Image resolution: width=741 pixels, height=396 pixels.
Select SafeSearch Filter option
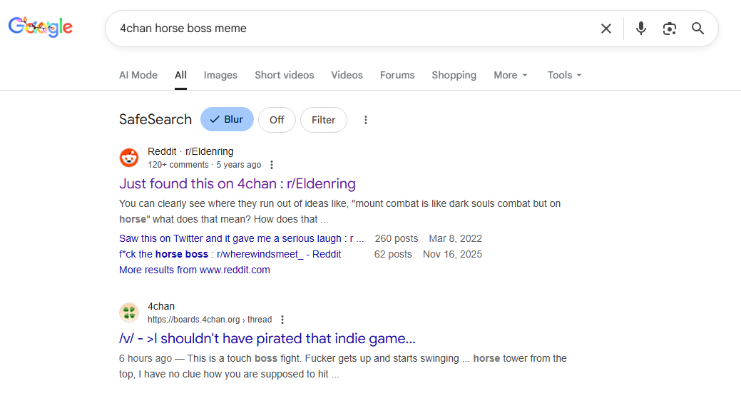(324, 120)
